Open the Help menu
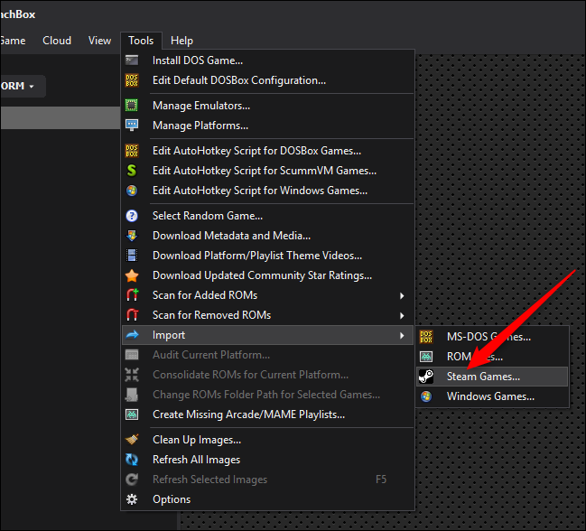The height and width of the screenshot is (531, 586). (181, 41)
